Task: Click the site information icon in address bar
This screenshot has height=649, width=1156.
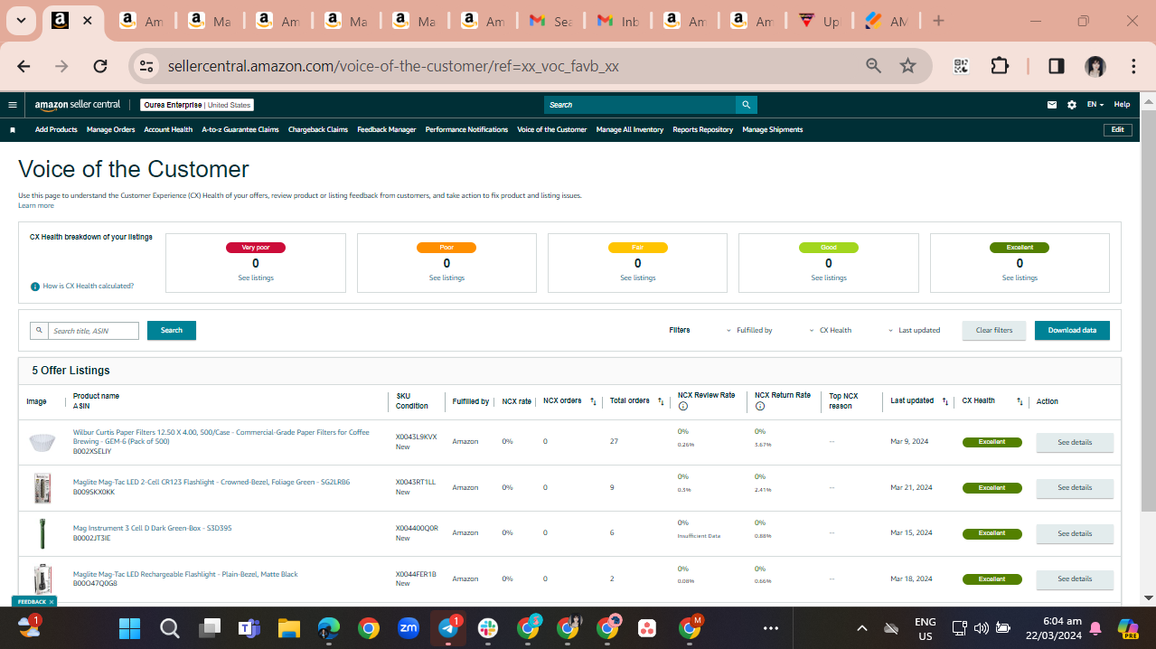Action: pos(146,66)
